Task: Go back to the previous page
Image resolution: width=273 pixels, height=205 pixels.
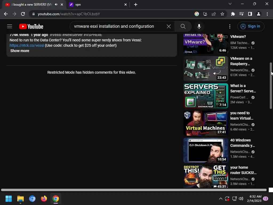Action: coord(6,14)
